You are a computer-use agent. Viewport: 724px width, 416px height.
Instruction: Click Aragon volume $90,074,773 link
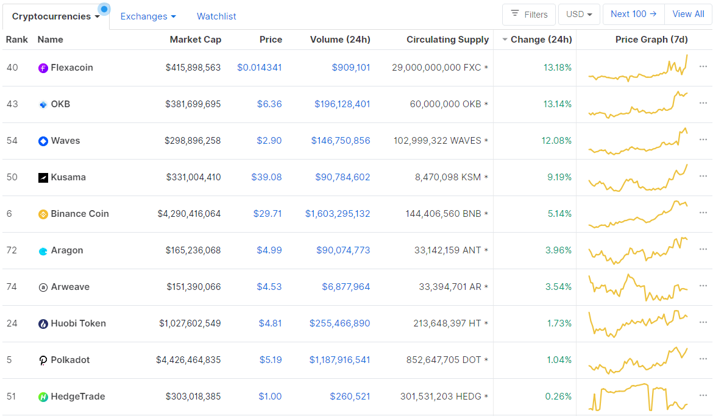pos(343,251)
